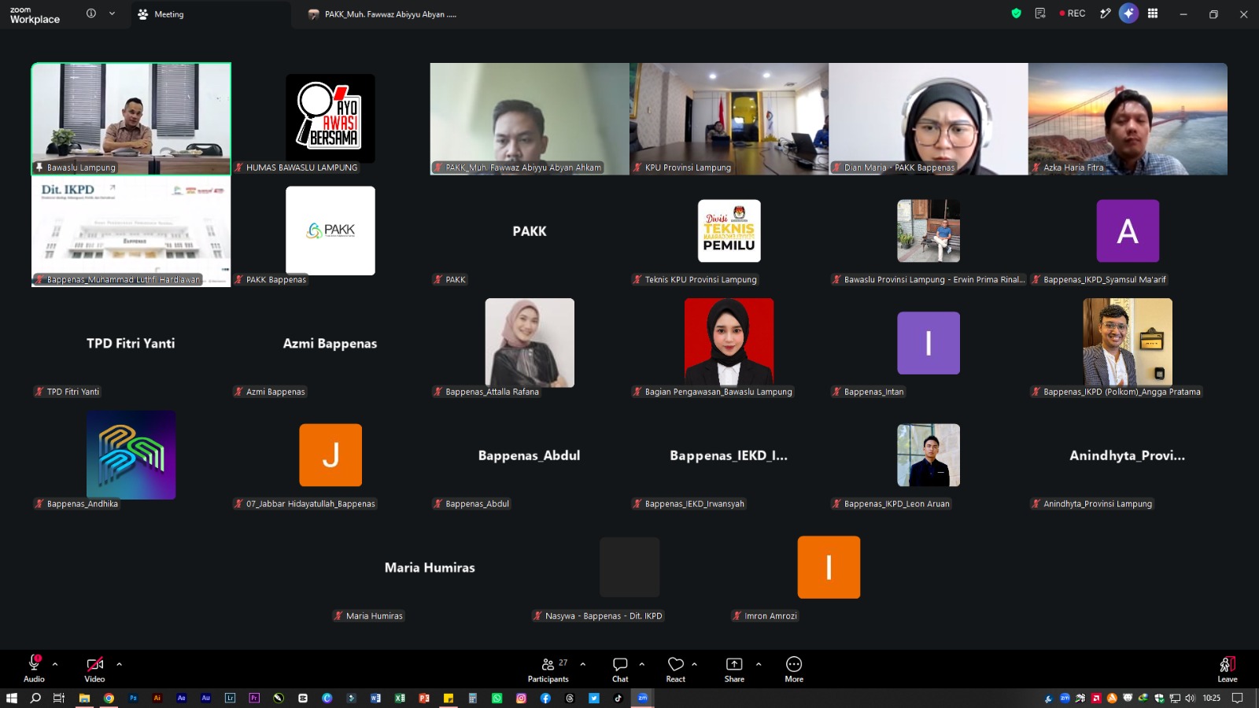
Task: Open WhatsApp from the taskbar
Action: click(497, 698)
